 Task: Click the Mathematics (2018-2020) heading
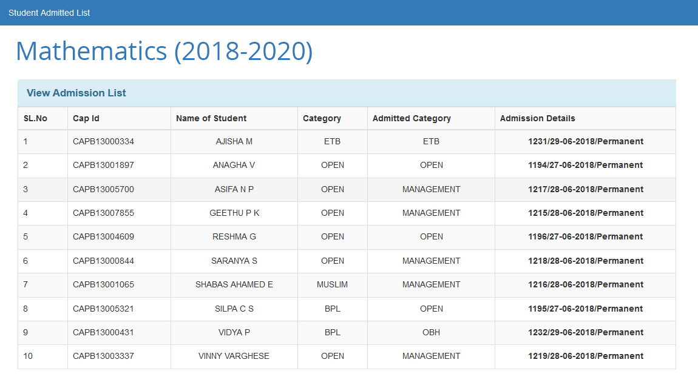(164, 52)
